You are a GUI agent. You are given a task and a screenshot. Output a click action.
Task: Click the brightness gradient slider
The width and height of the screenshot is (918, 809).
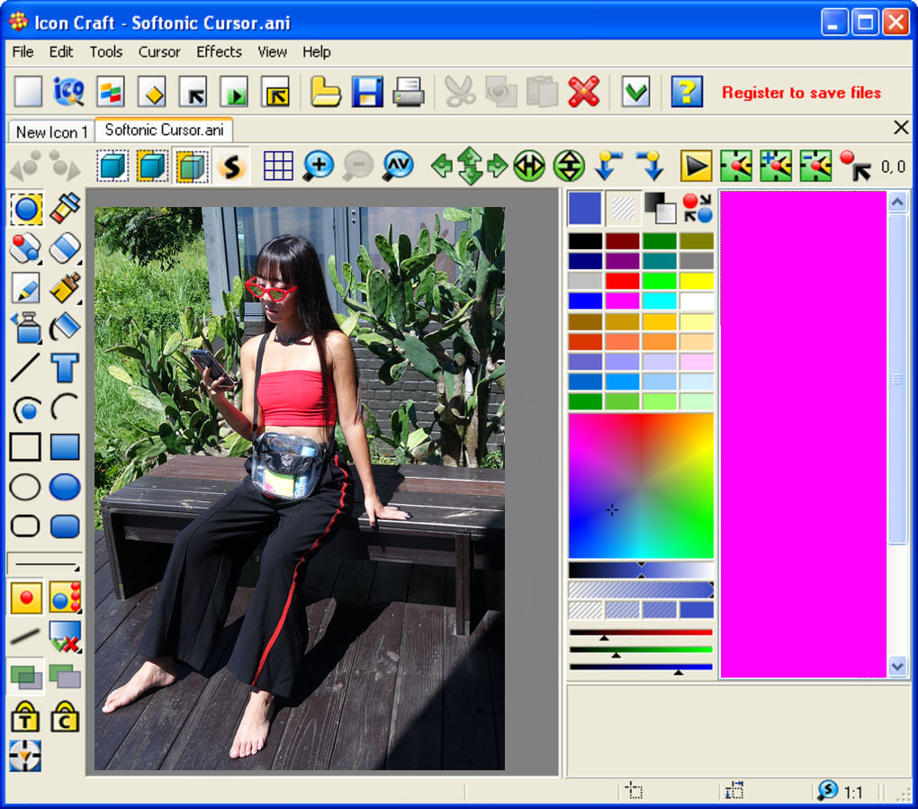click(x=641, y=570)
